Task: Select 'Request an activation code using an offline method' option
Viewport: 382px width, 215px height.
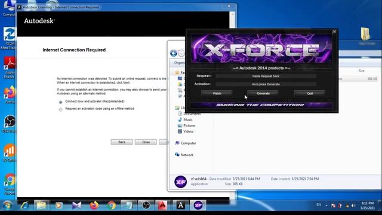Action: 61,110
